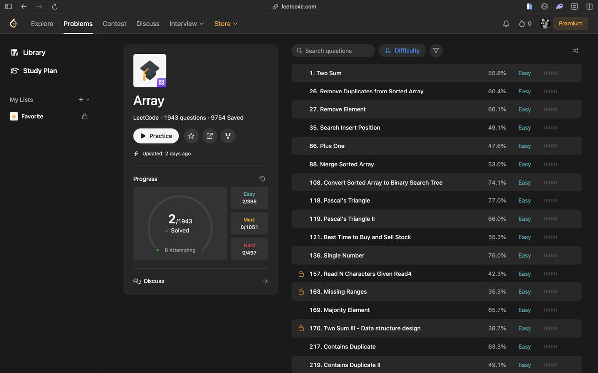The image size is (598, 373).
Task: Open Discuss in top navigation
Action: [148, 24]
